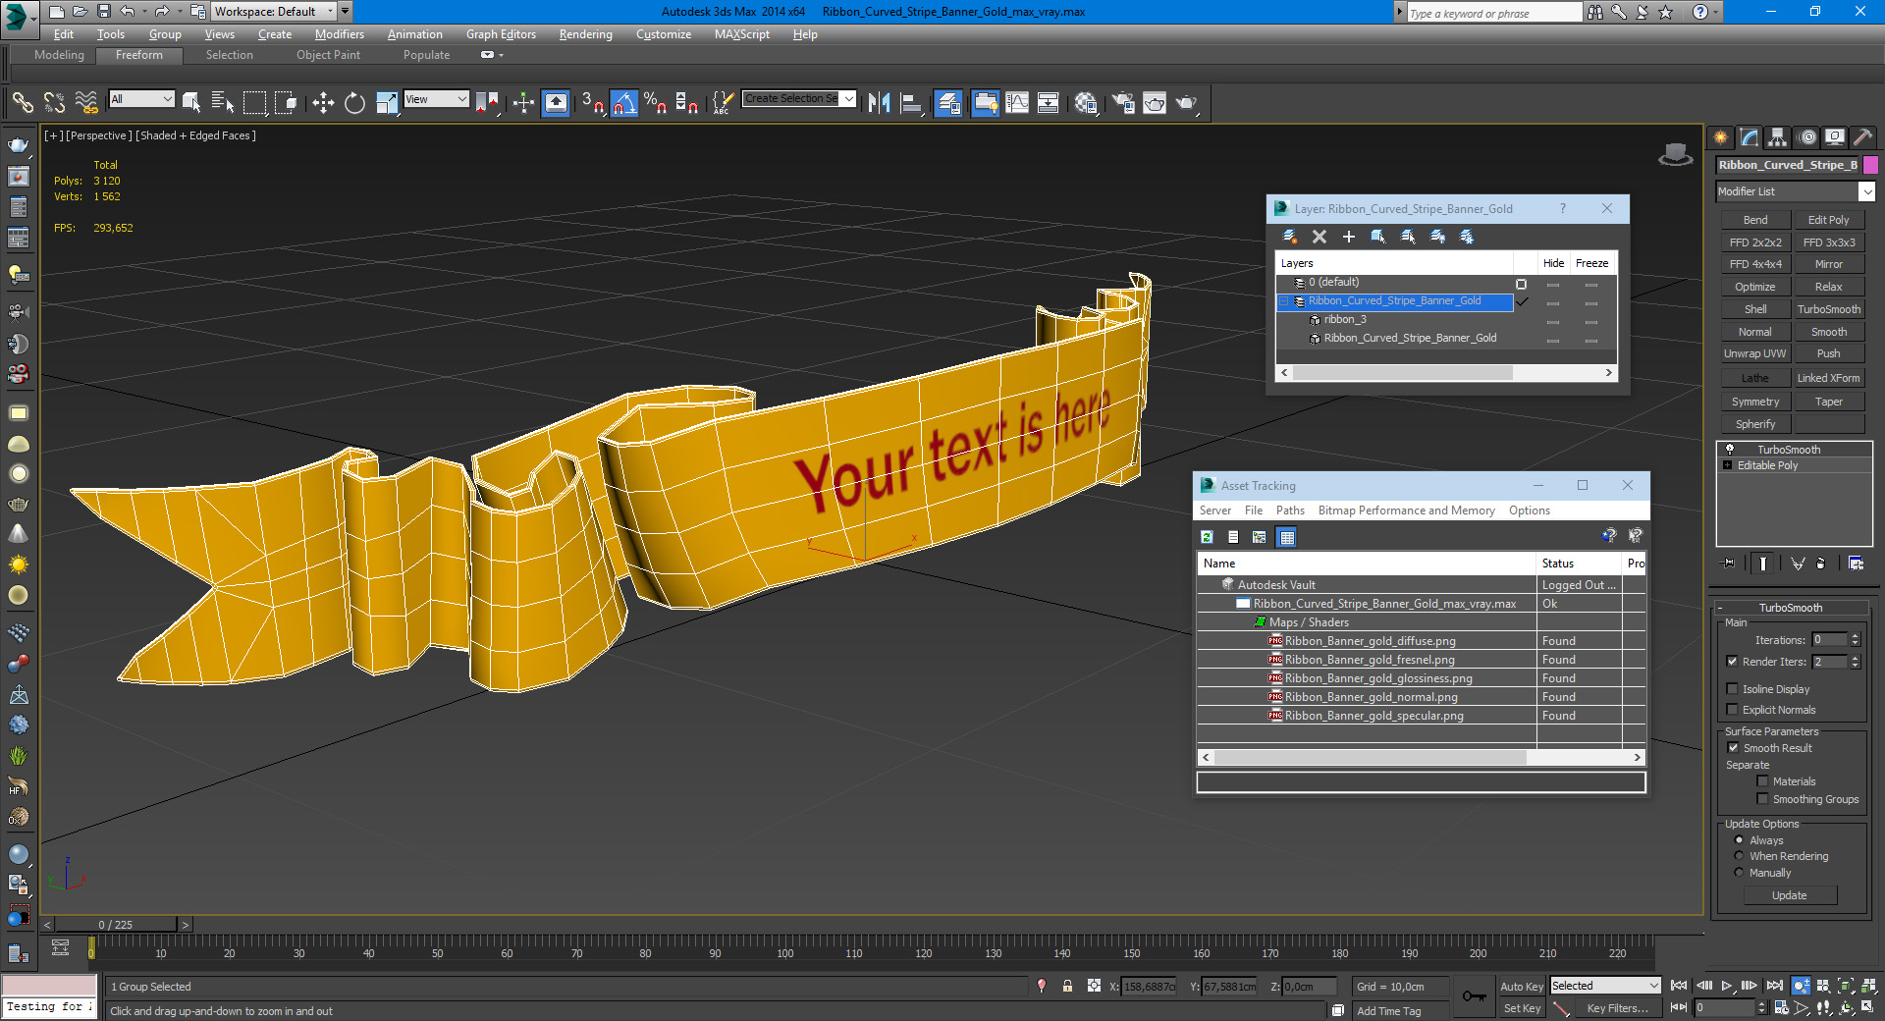1885x1021 pixels.
Task: Open the Material Editor icon
Action: pos(1086,103)
